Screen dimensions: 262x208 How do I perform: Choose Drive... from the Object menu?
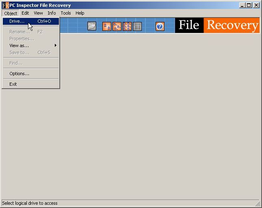pos(31,21)
